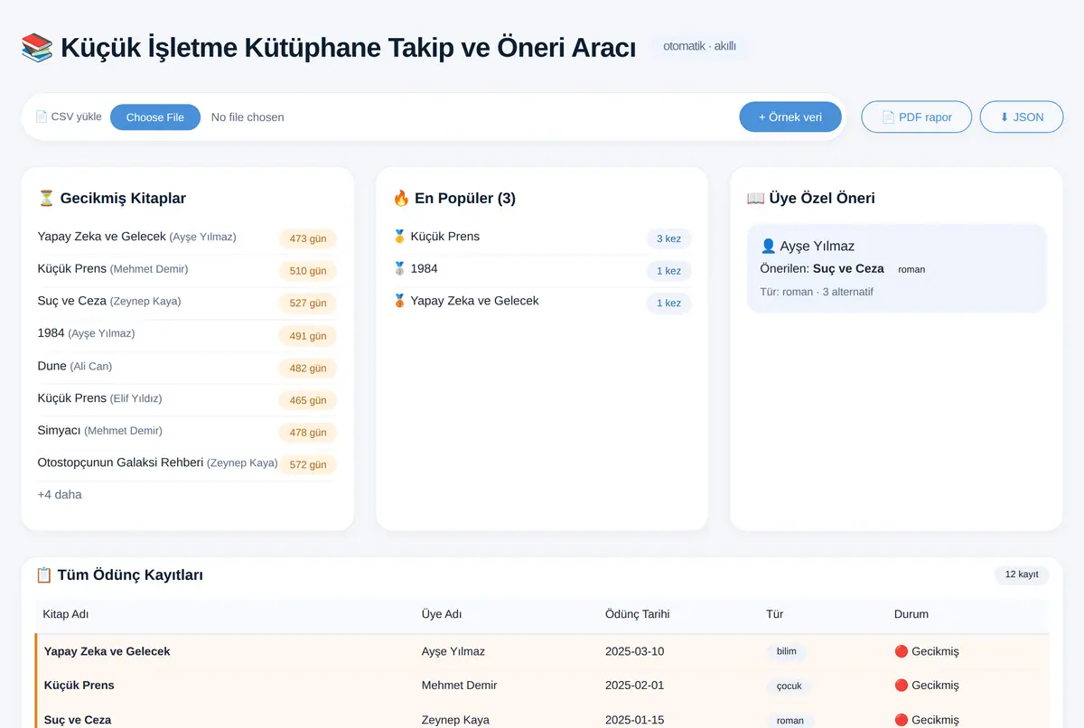Screen dimensions: 1084x728
Task: Click the 'otomatik · akıllı' badge
Action: tap(699, 46)
